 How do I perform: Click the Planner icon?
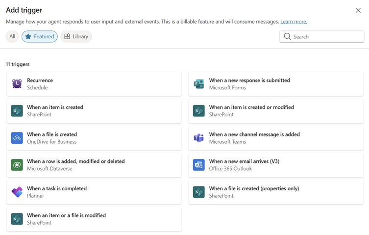pyautogui.click(x=17, y=192)
